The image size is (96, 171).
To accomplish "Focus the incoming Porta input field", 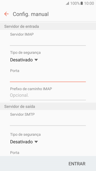I will click(48, 78).
